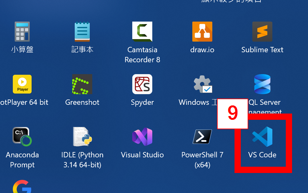
Task: Open Anaconda Prompt
Action: click(x=22, y=137)
